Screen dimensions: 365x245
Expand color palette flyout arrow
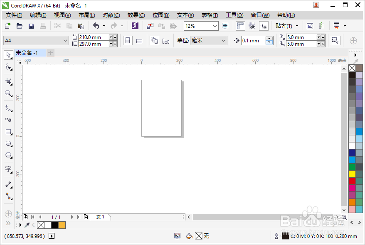(355, 55)
